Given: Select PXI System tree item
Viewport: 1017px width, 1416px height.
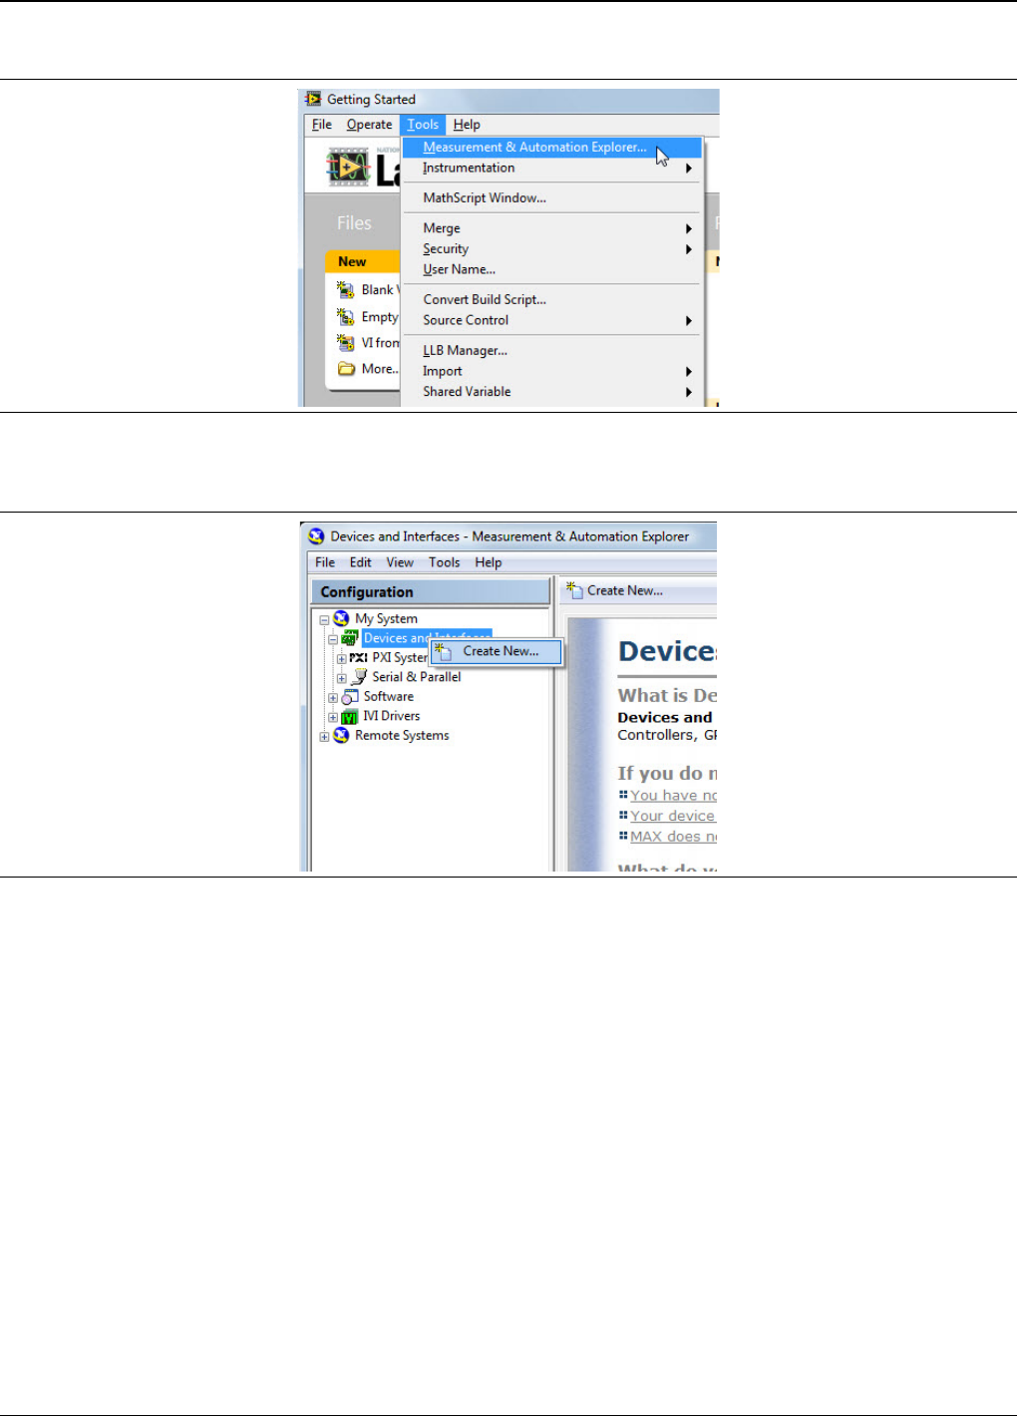Looking at the screenshot, I should [x=400, y=658].
